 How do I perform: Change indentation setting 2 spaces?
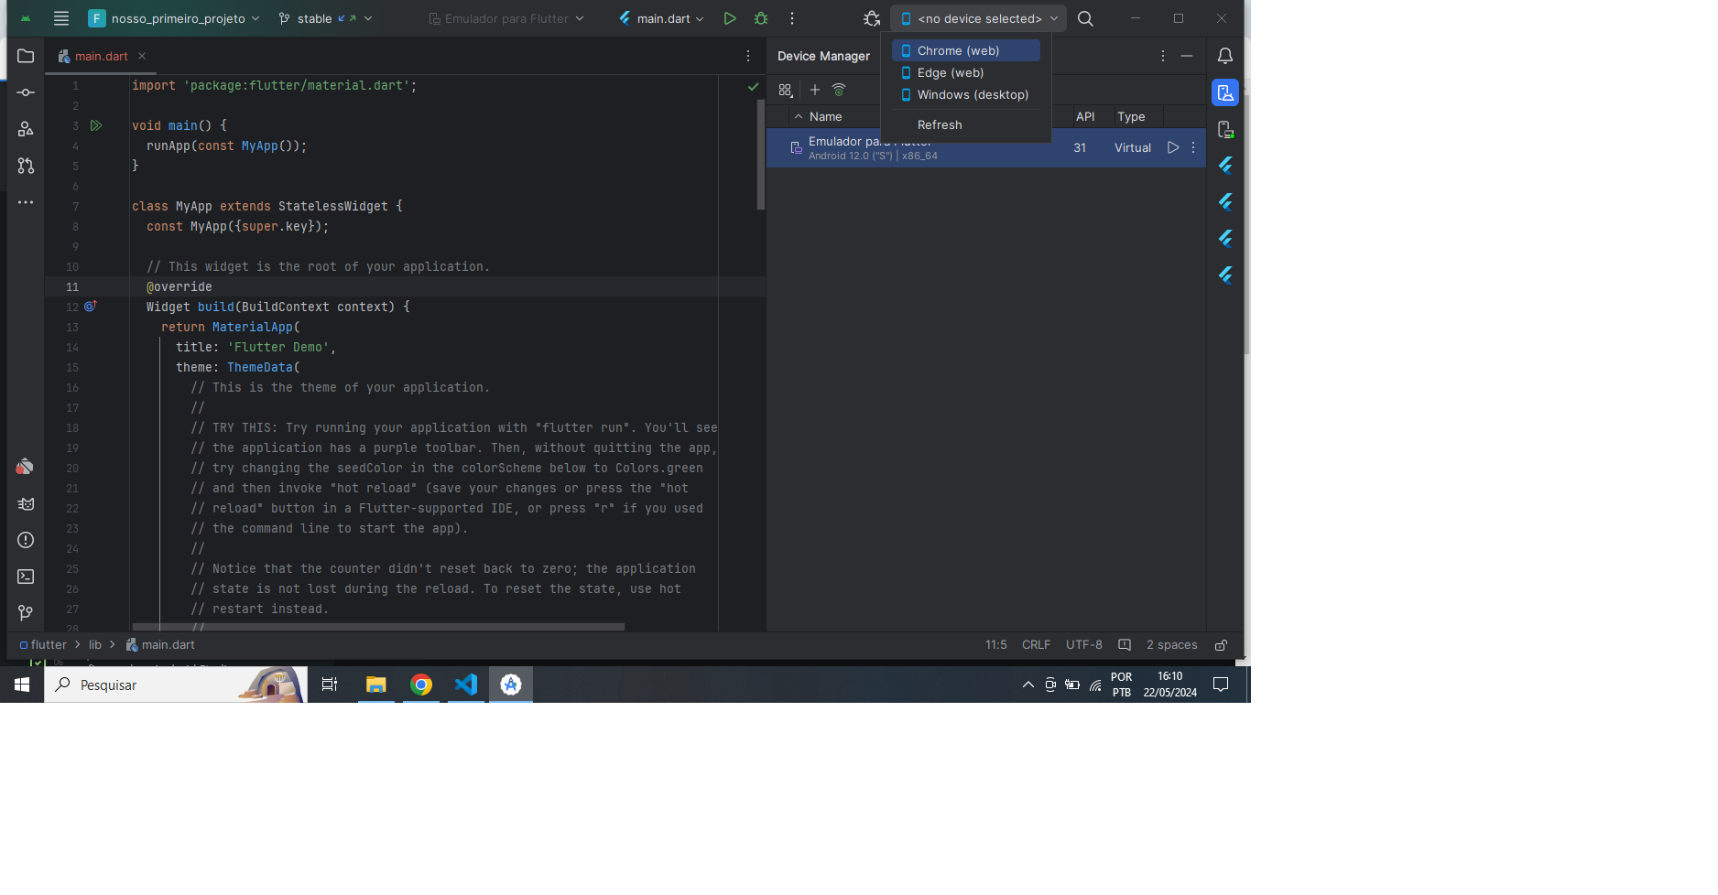[x=1171, y=645]
